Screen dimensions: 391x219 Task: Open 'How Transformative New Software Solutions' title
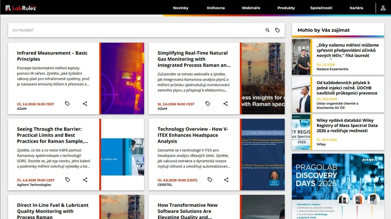tap(187, 211)
